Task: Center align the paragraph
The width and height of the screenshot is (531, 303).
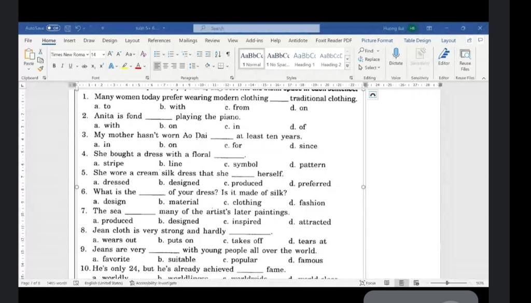Action: (165, 66)
